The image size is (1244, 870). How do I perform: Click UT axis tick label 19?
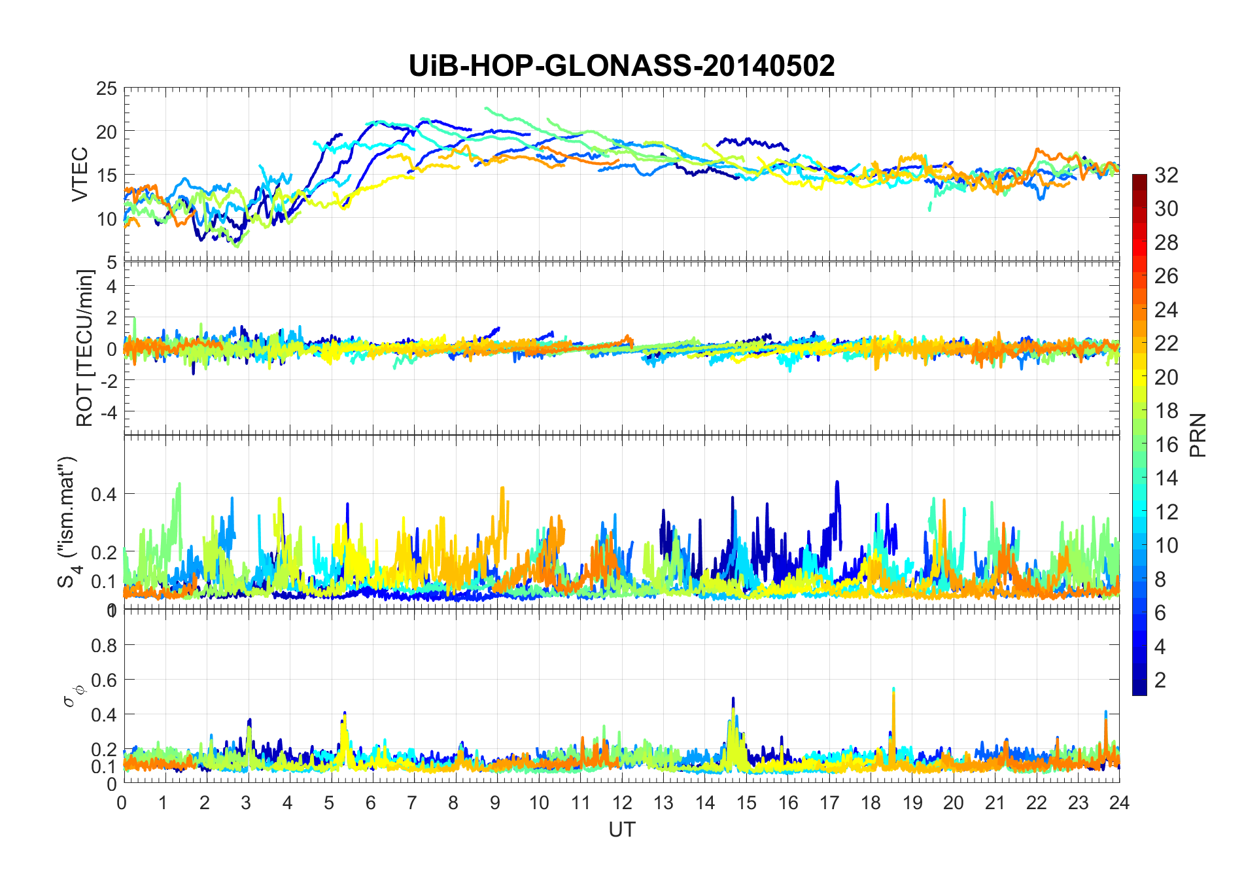point(912,803)
